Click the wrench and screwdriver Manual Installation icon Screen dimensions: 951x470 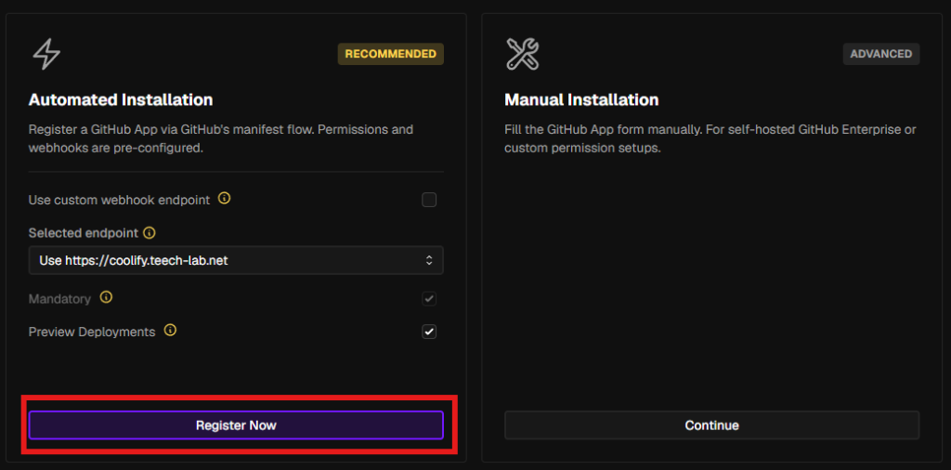(522, 54)
